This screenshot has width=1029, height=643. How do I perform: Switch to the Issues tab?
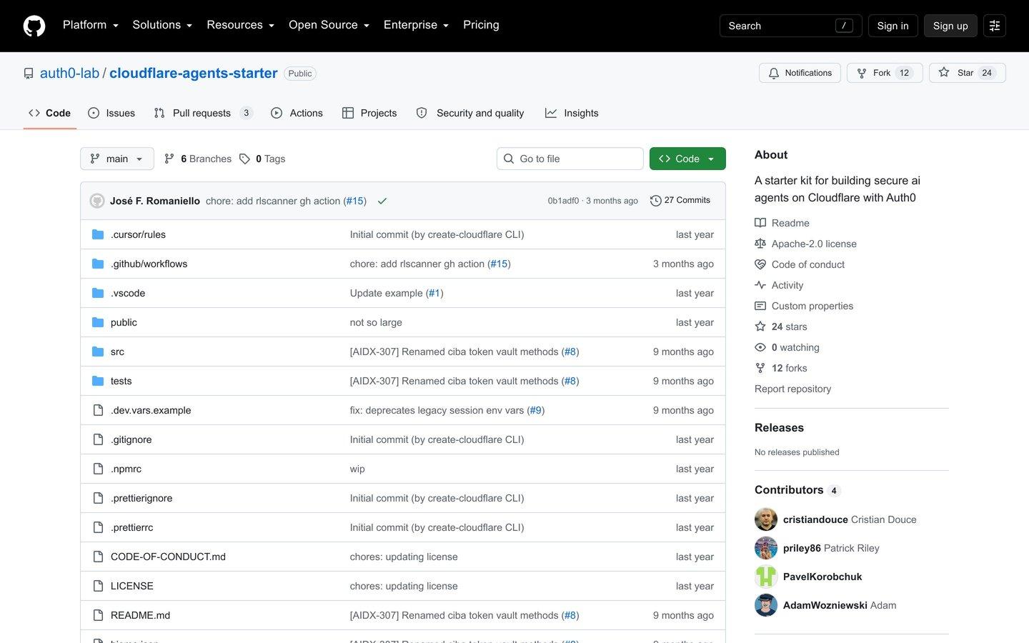point(111,113)
